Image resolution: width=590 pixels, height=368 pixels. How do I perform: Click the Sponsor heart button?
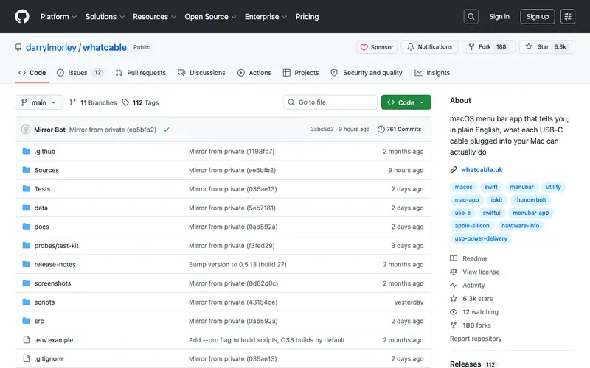click(x=377, y=47)
